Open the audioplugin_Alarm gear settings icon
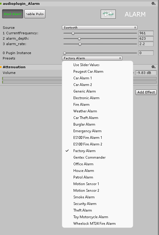This screenshot has height=235, width=159. 153,3
